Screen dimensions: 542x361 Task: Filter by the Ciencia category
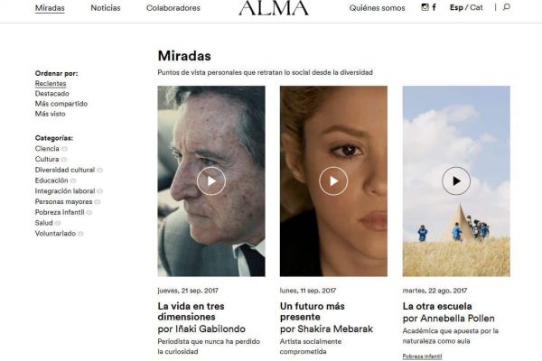point(47,149)
